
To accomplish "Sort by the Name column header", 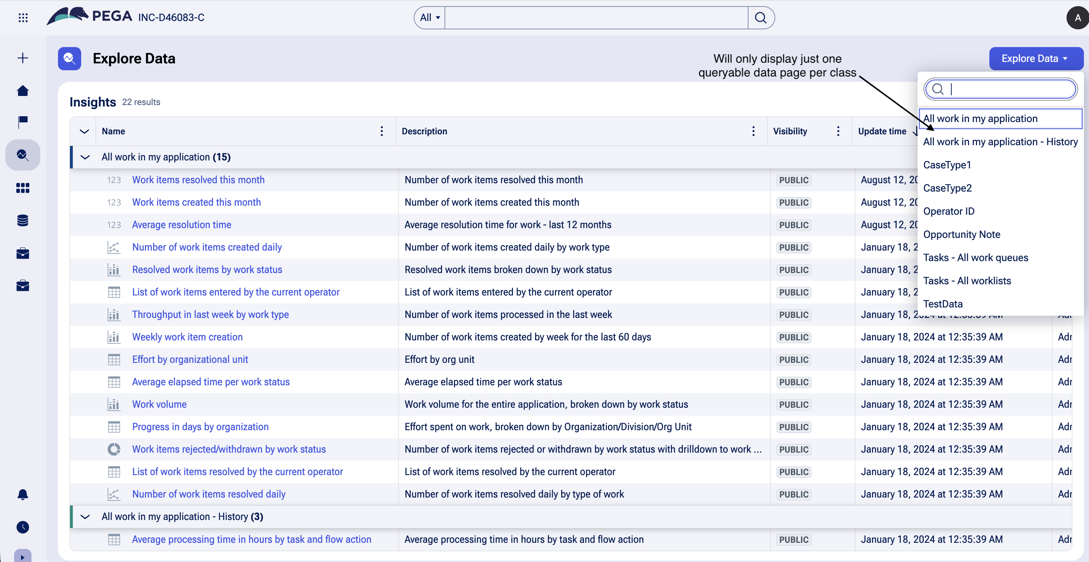I will [x=113, y=131].
